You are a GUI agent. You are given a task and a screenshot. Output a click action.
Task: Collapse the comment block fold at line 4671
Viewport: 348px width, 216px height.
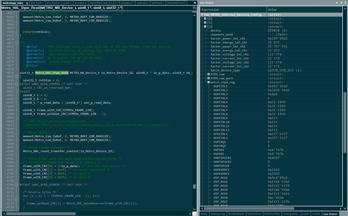(x=16, y=43)
